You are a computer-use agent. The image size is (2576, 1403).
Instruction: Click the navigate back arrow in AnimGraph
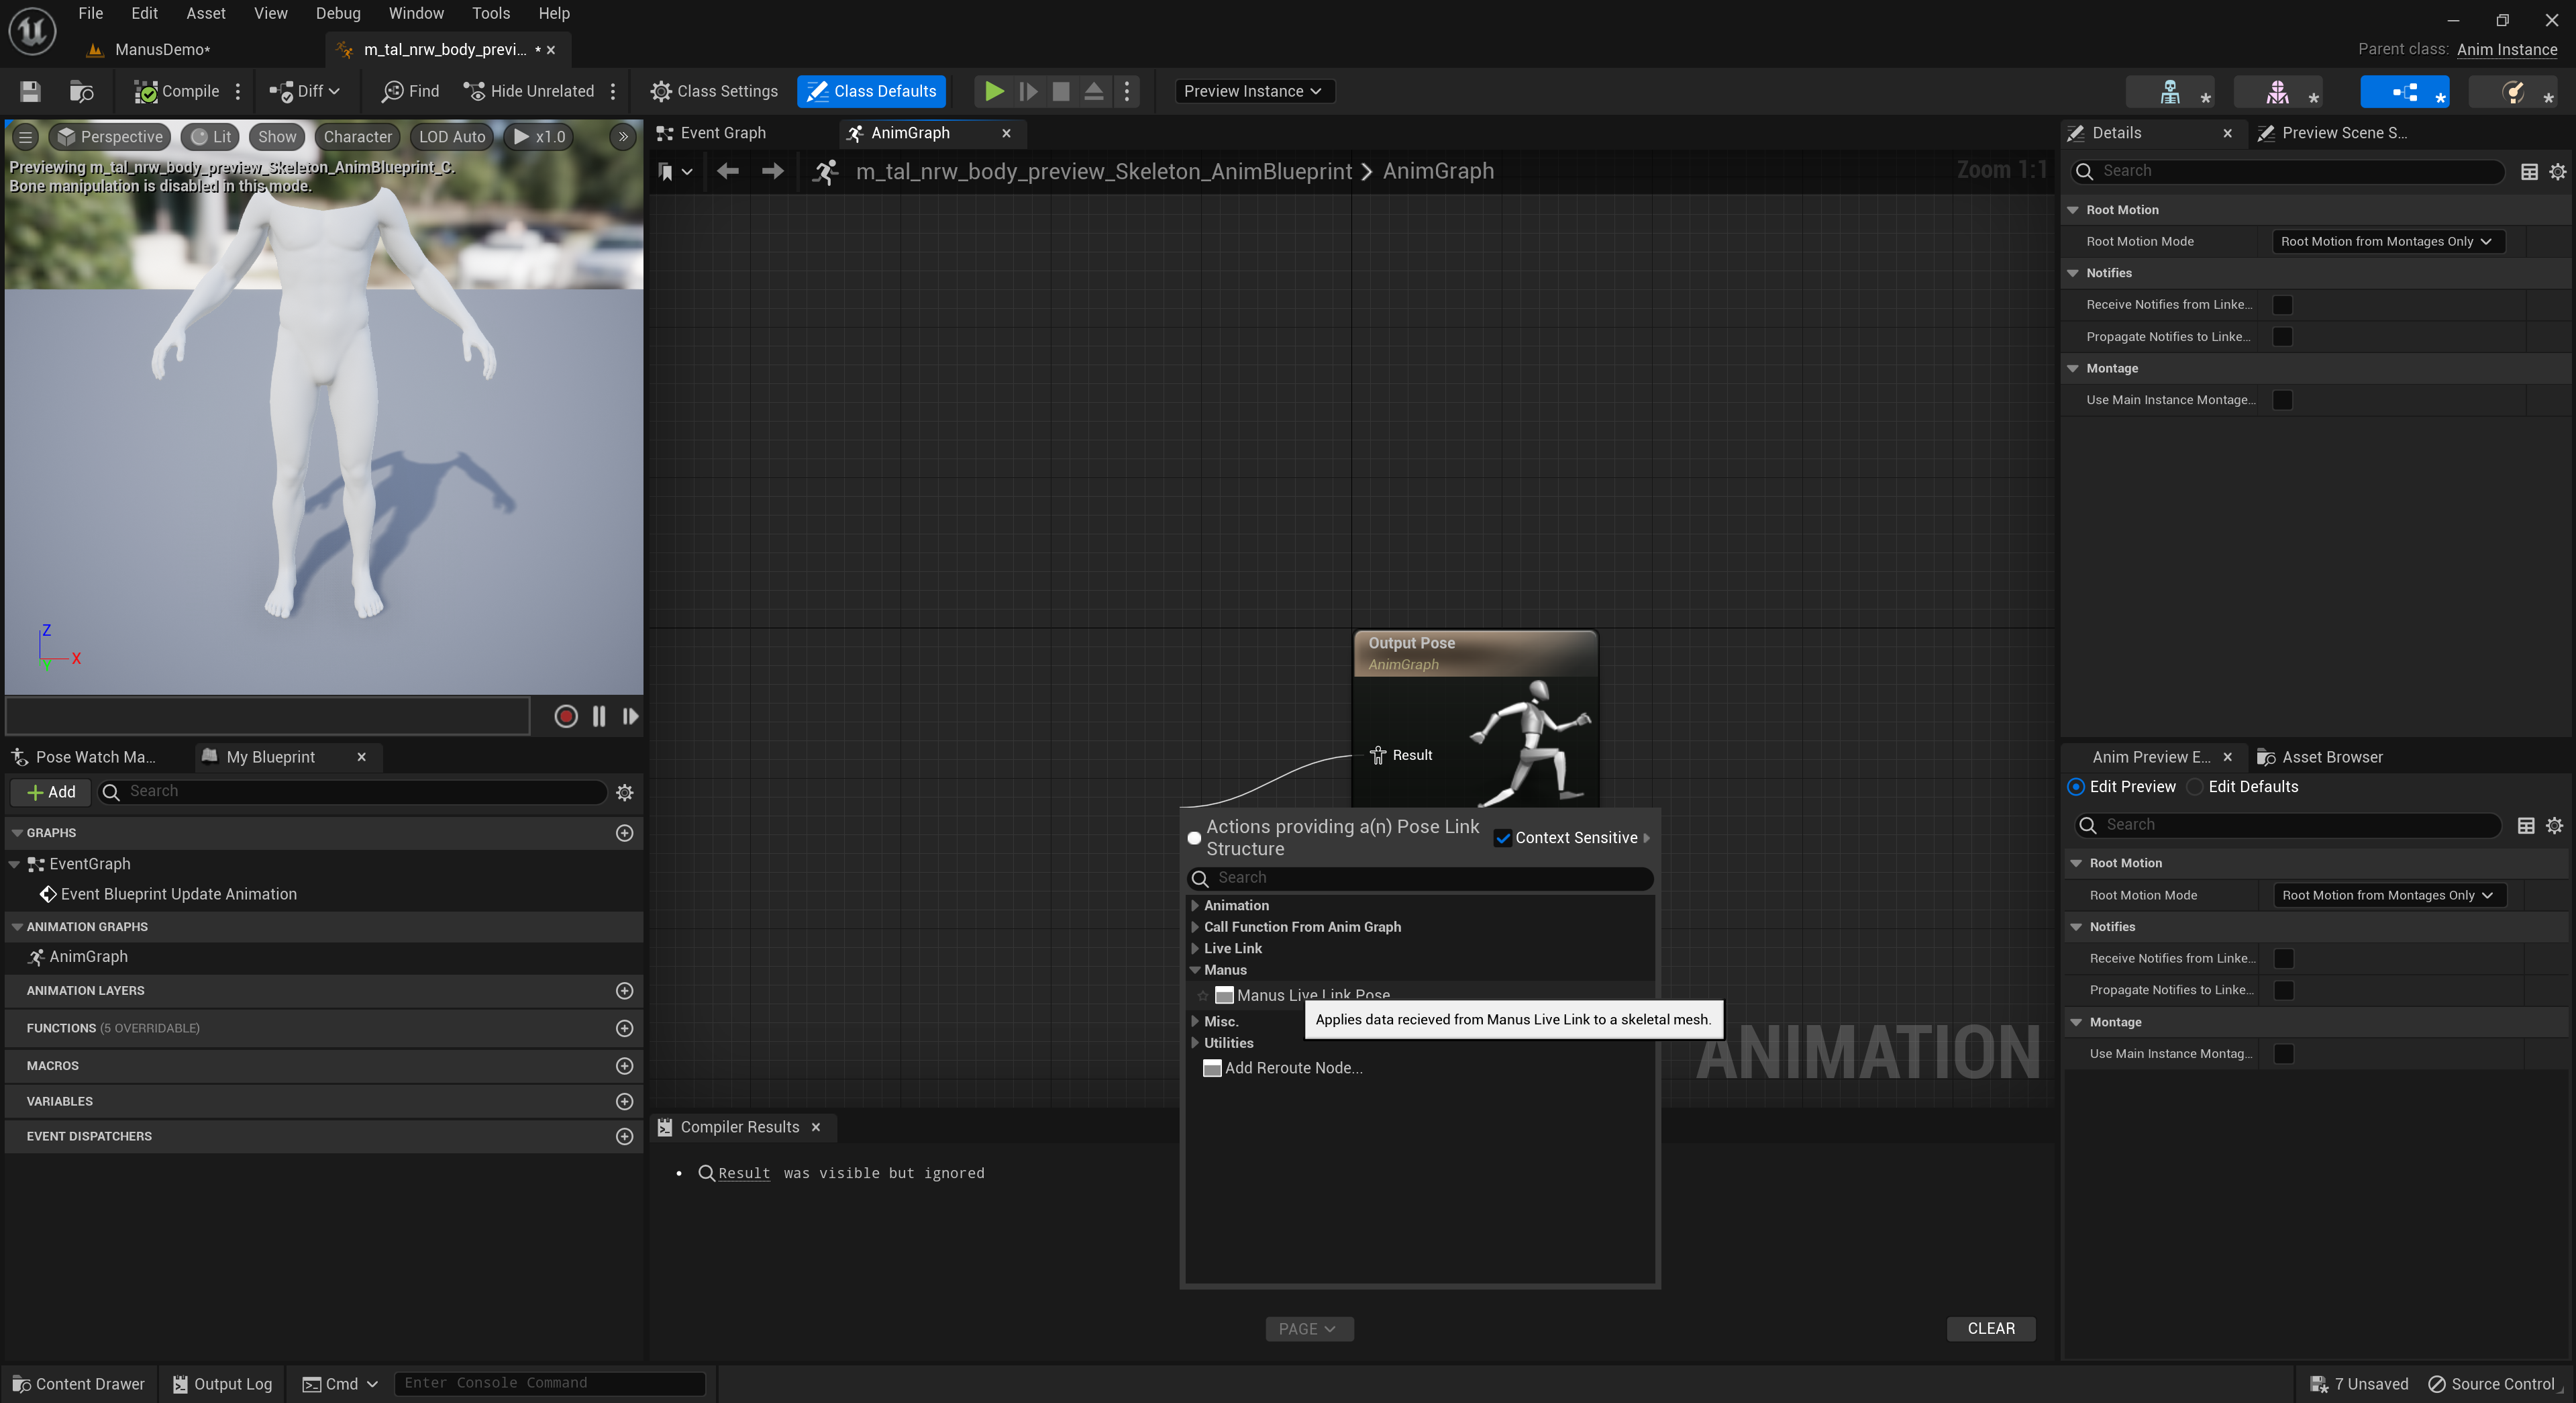[727, 171]
